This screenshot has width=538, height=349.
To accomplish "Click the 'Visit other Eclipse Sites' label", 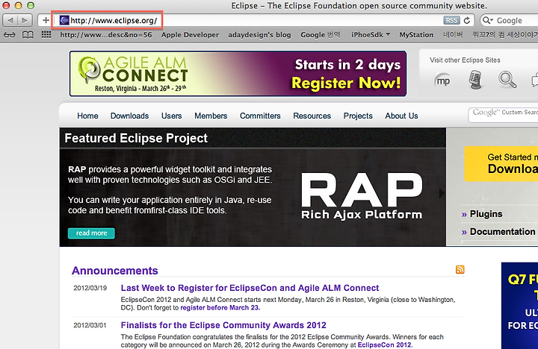I will click(x=465, y=60).
